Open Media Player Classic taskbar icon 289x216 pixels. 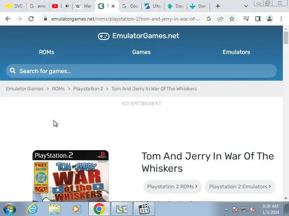[x=144, y=209]
